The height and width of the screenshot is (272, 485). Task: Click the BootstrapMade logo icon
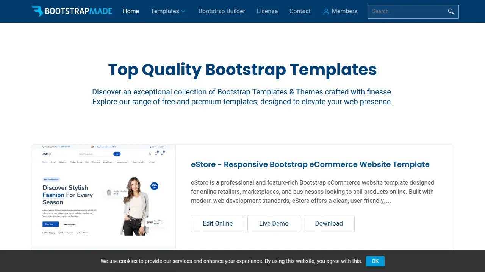[x=38, y=11]
